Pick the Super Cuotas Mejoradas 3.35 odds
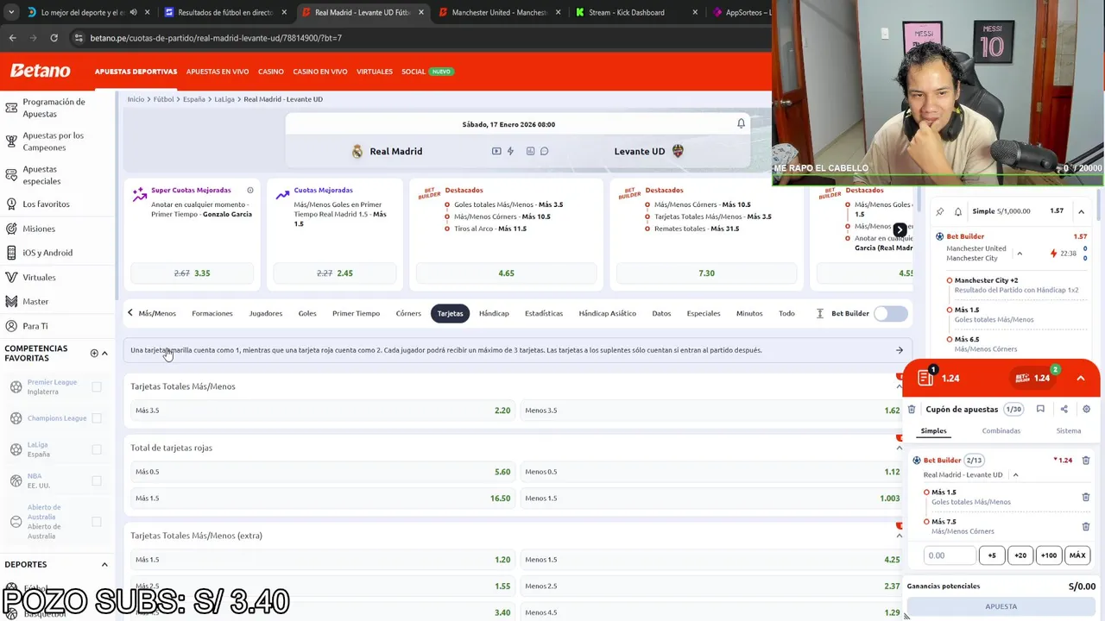Screen dimensions: 1105x621 point(192,273)
